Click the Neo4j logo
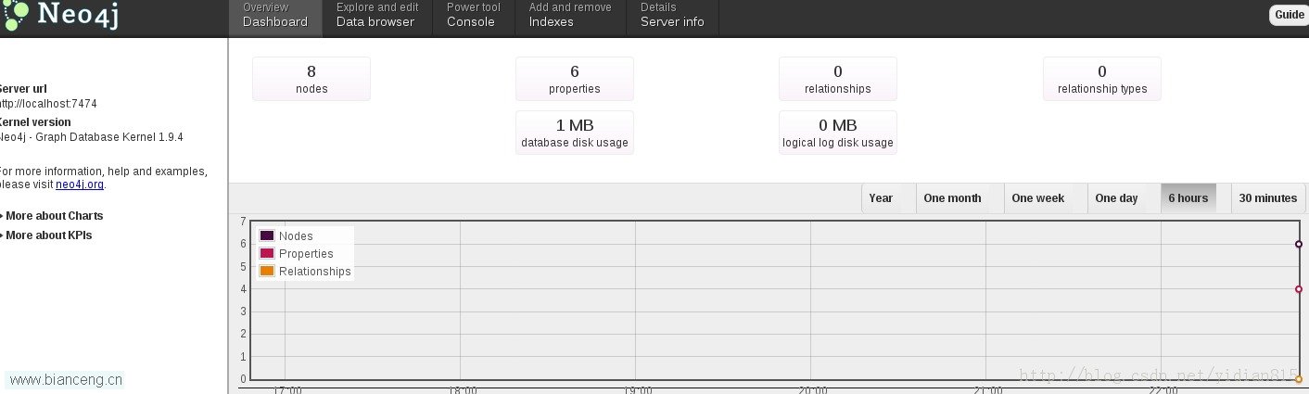 [60, 16]
